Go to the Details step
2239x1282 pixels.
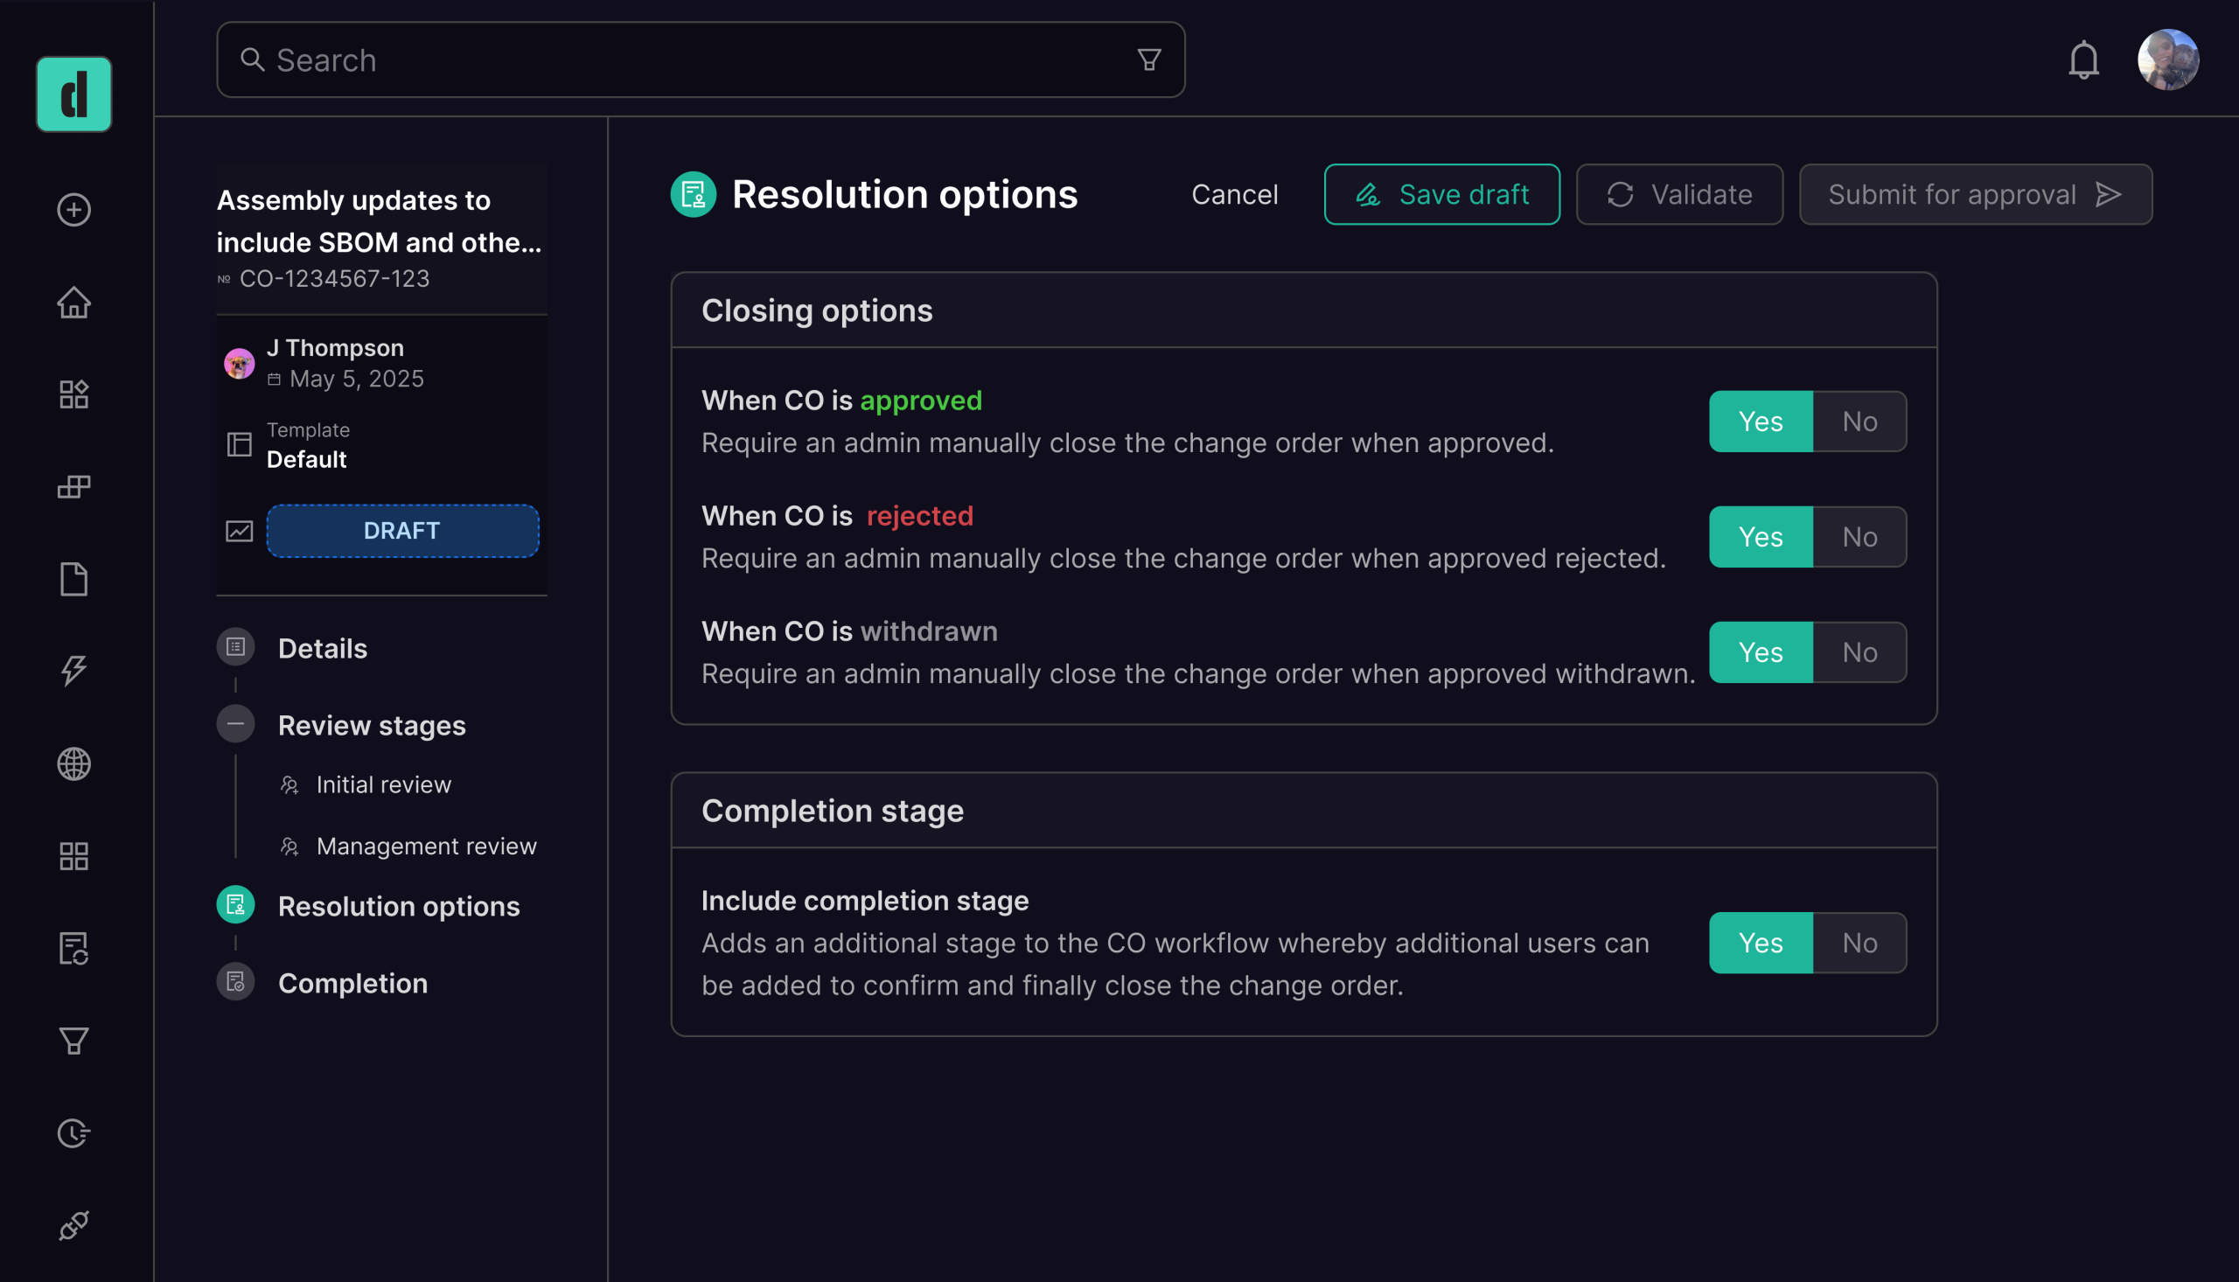tap(322, 648)
